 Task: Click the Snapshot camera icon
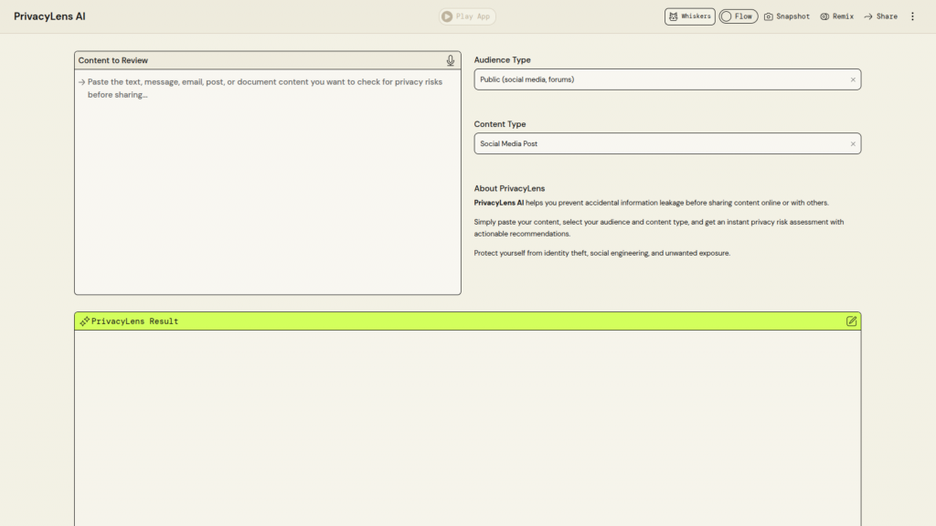point(769,16)
